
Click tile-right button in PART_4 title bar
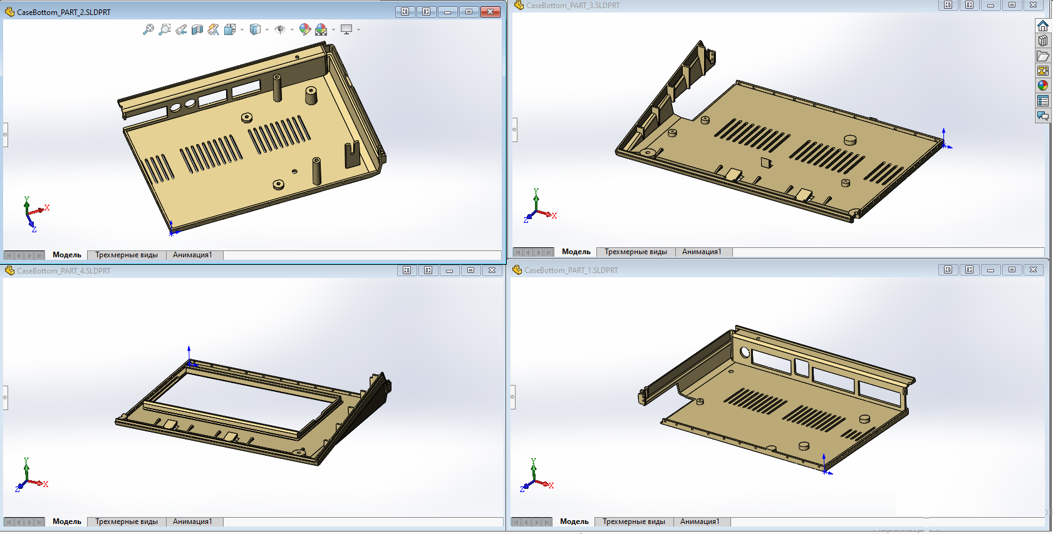click(428, 270)
